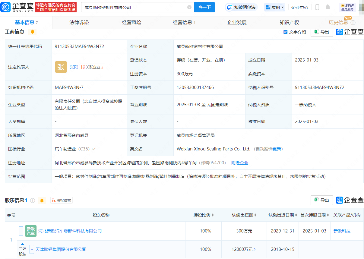Subscribe via the bell next to 工商信息
Image resolution: width=364 pixels, height=259 pixels.
coord(33,32)
